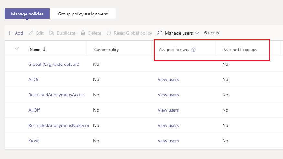Click Custom policy No for RestrictedAnonymousNoRecor row
This screenshot has height=159, width=283.
(96, 125)
